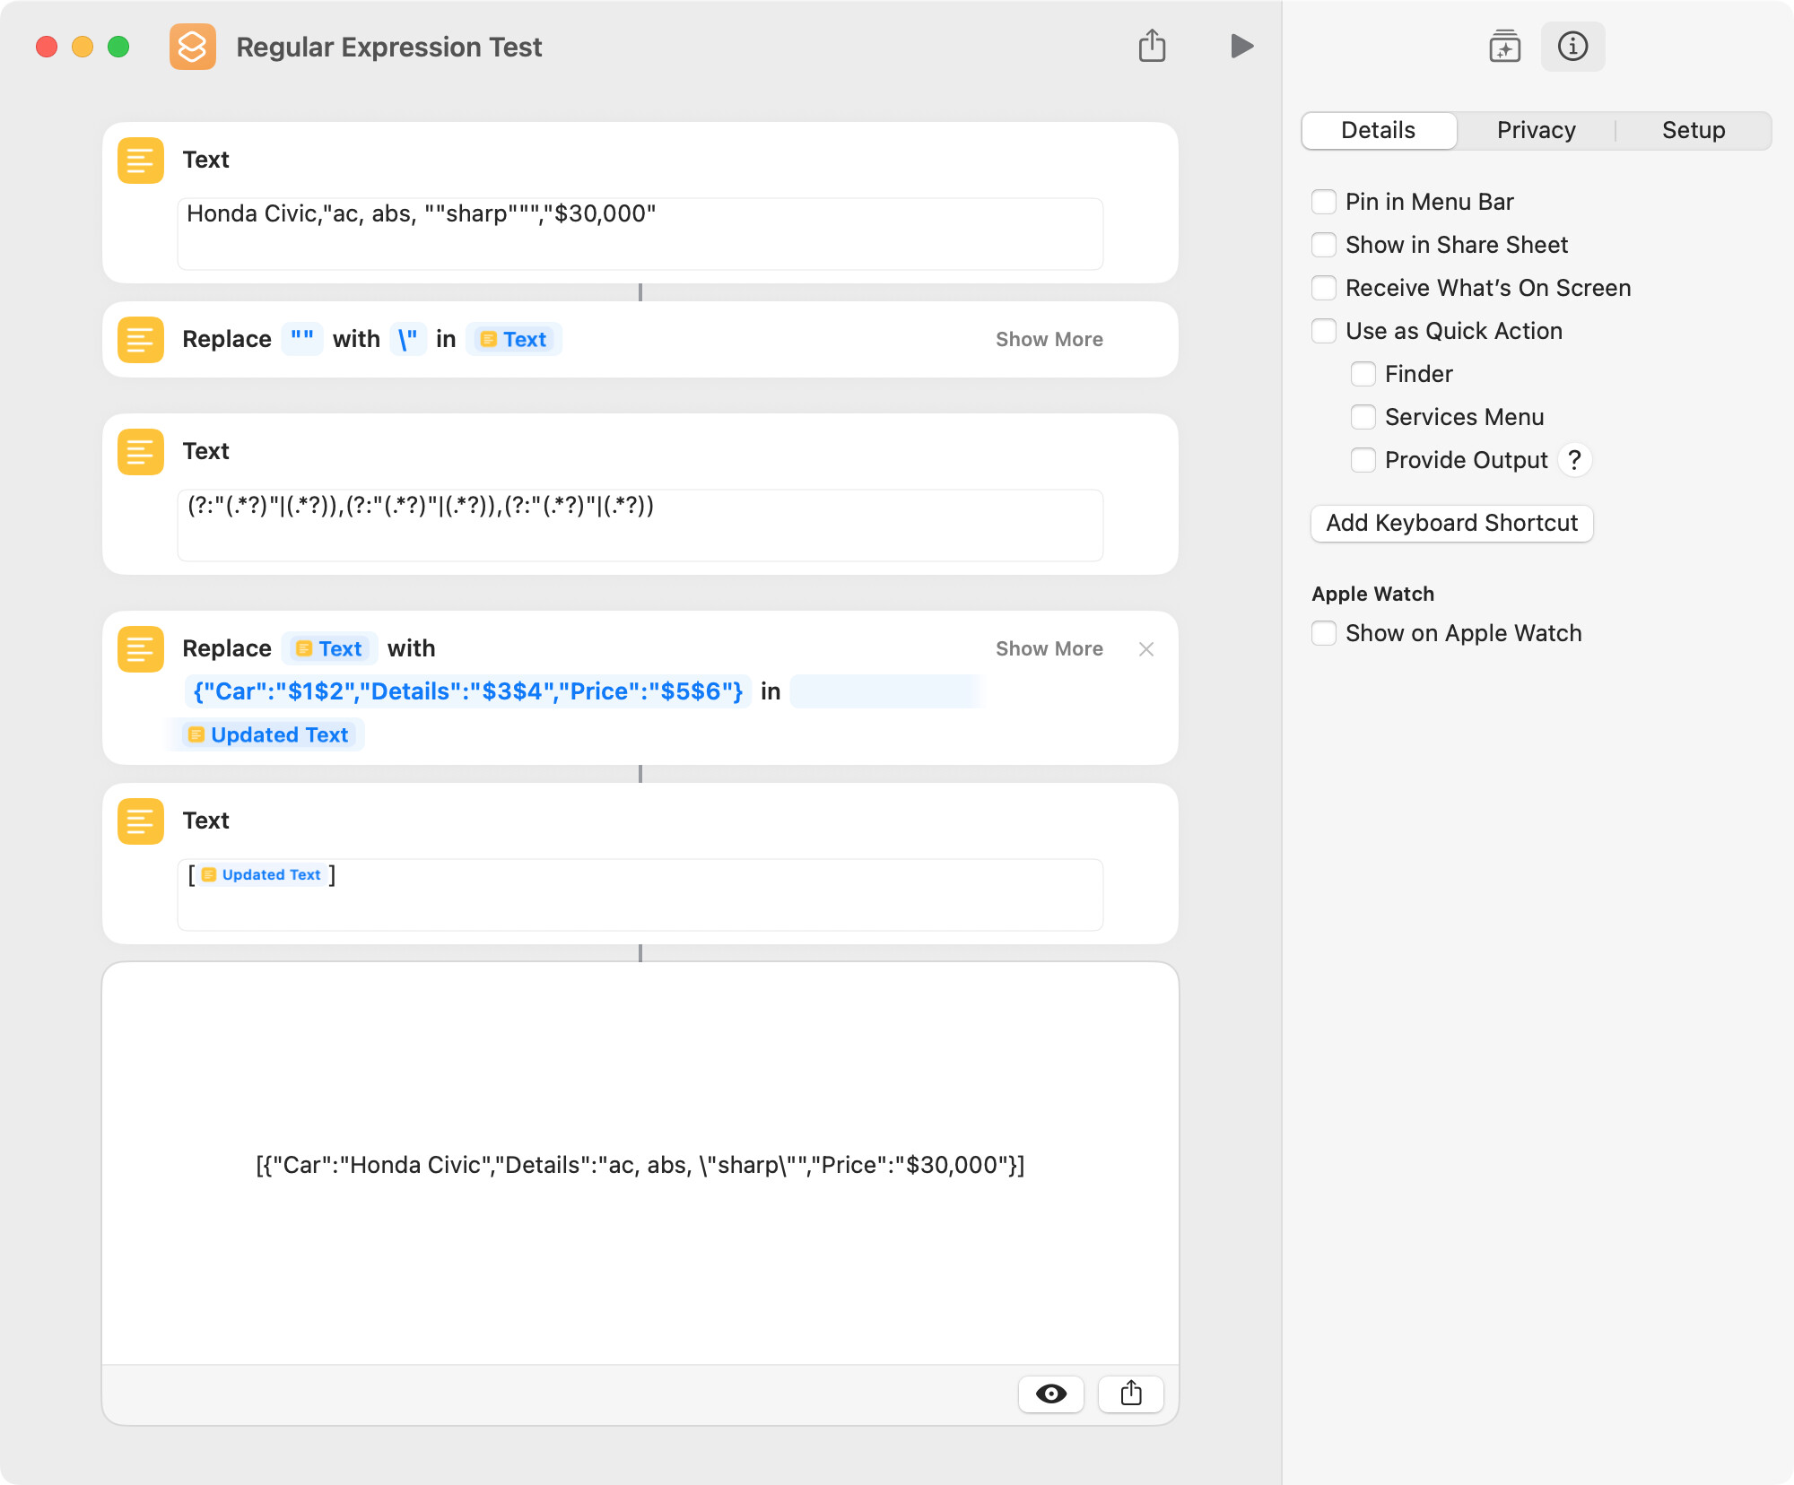Click the regex pattern Text action icon

point(141,452)
